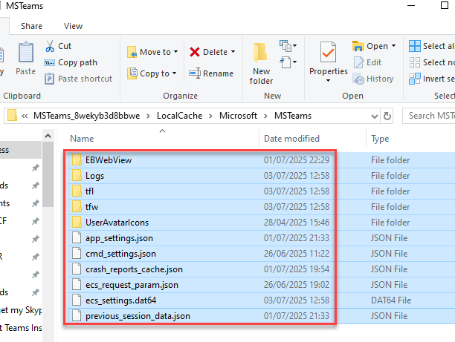Create a New folder
455x342 pixels.
[x=261, y=64]
